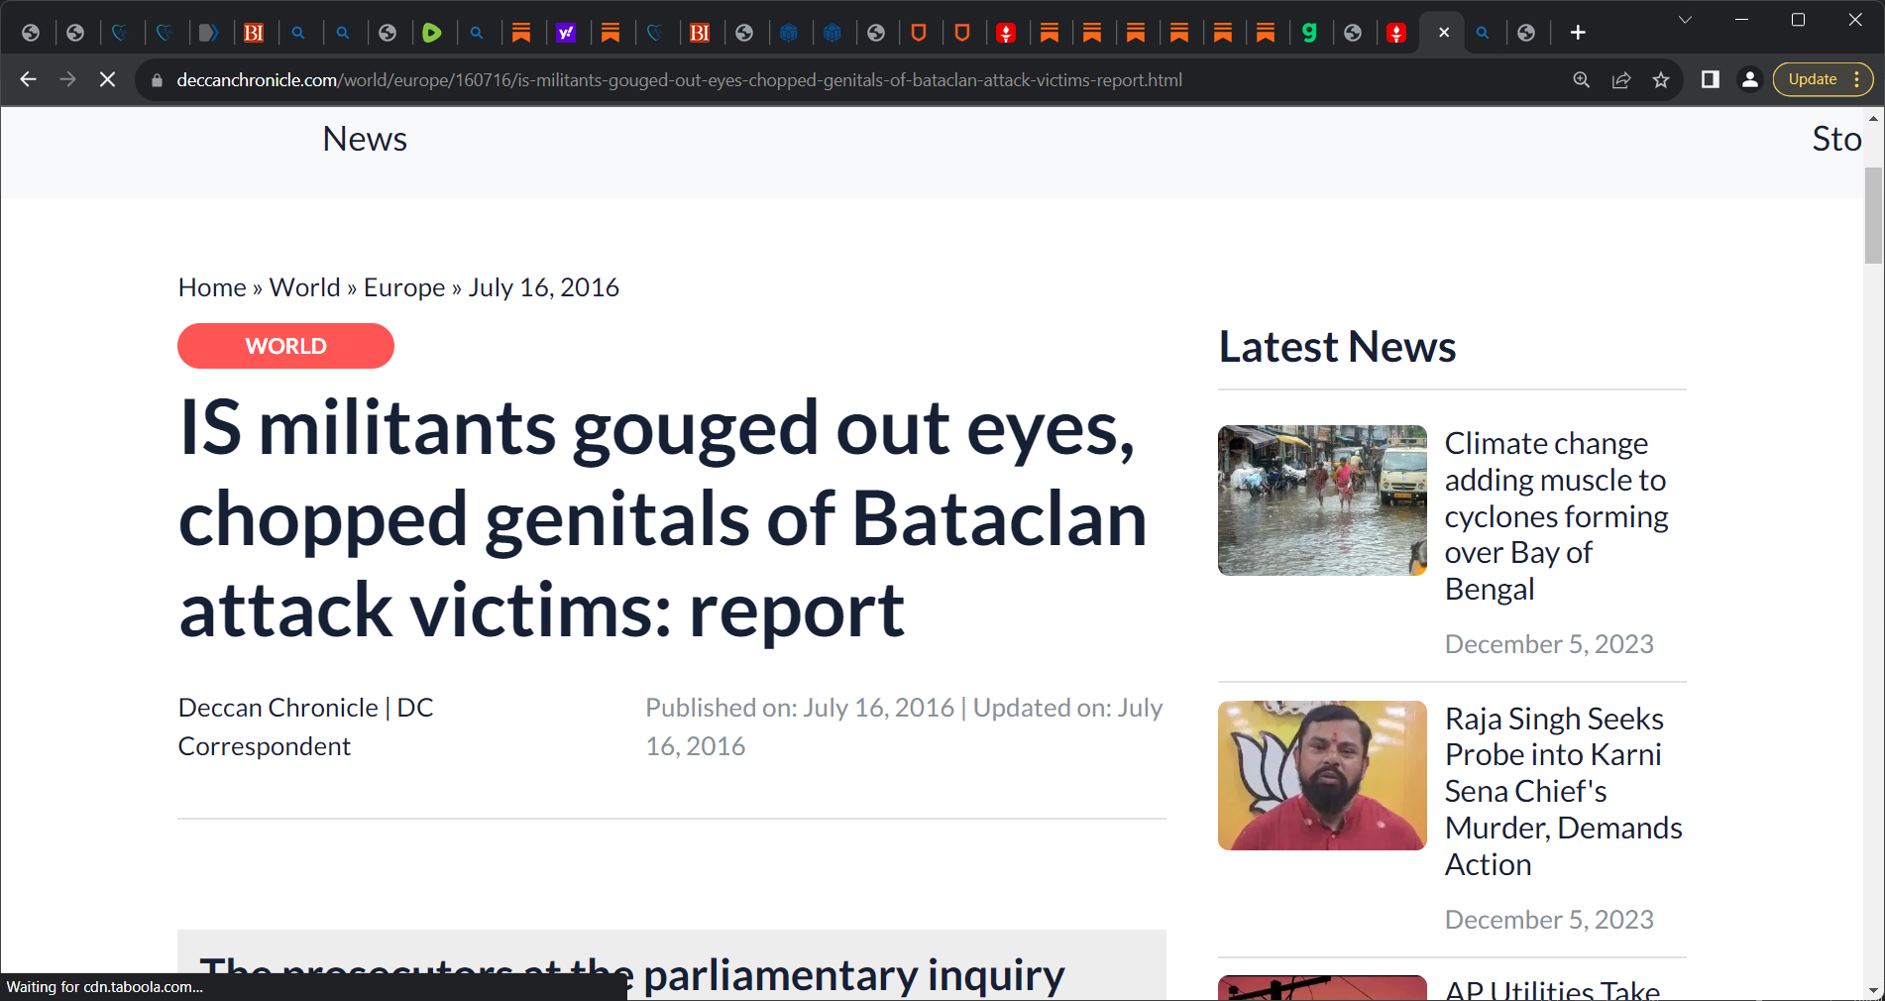The width and height of the screenshot is (1885, 1001).
Task: Open the zoom magnifier in the address bar
Action: [x=1582, y=80]
